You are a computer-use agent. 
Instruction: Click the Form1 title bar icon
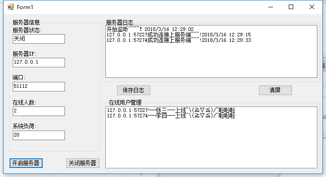click(10, 7)
